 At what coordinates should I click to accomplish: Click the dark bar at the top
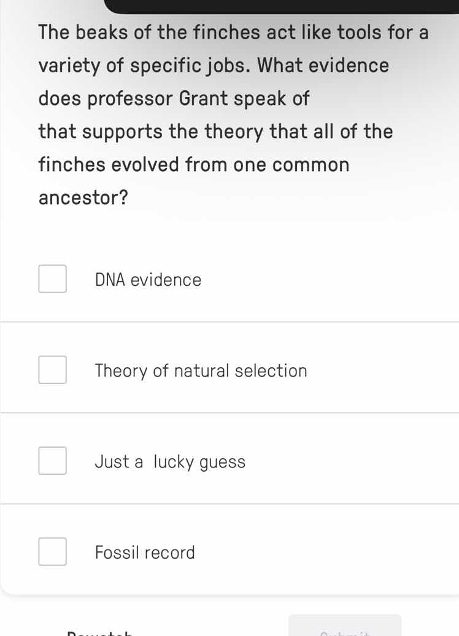282,6
